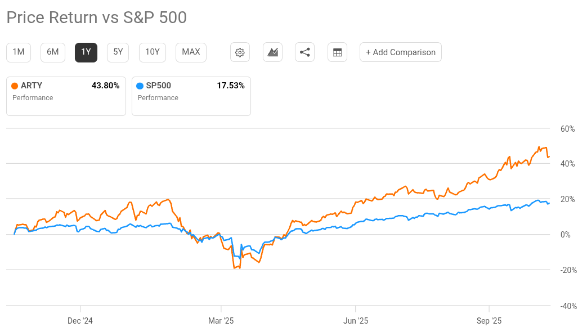
Task: Click the Sep '25 axis label
Action: [489, 321]
